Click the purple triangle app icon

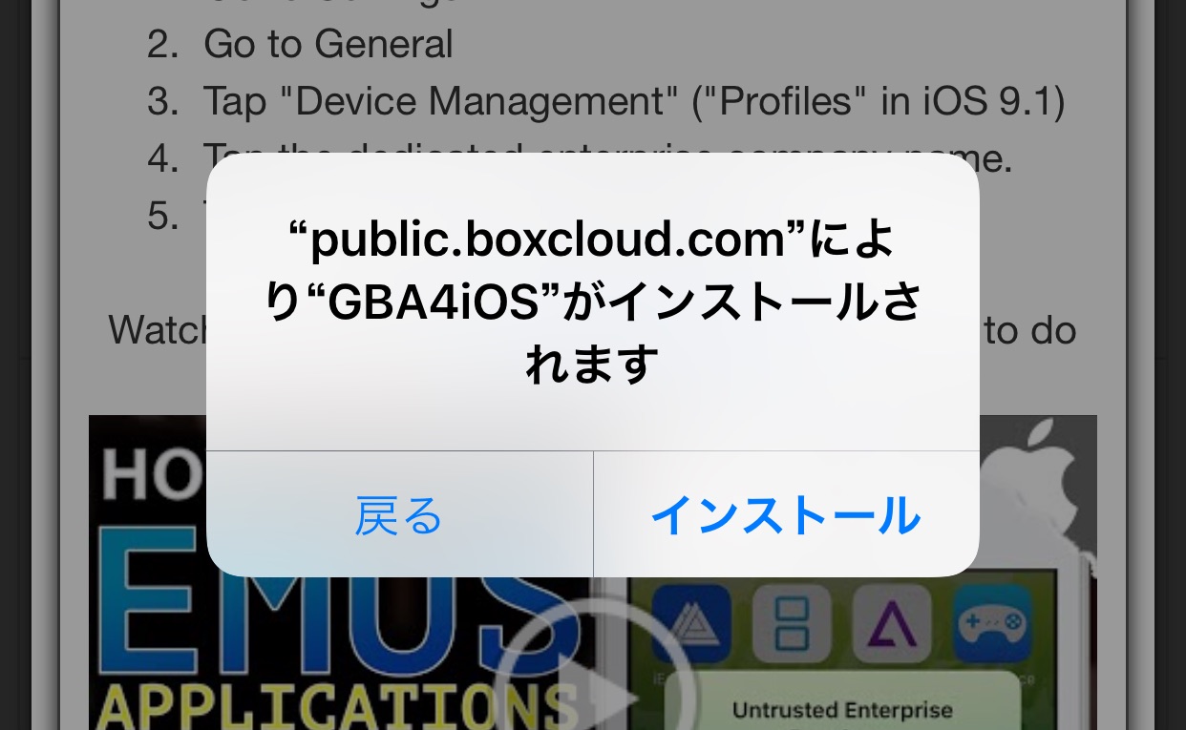point(892,622)
